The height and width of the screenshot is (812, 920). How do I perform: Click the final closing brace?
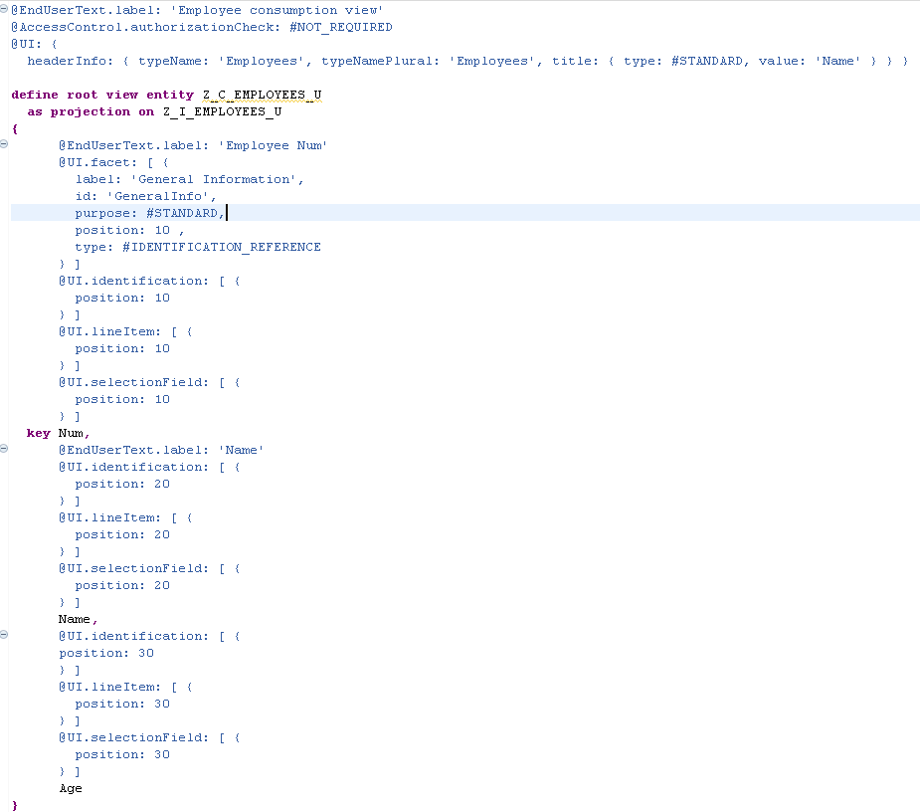pyautogui.click(x=15, y=806)
